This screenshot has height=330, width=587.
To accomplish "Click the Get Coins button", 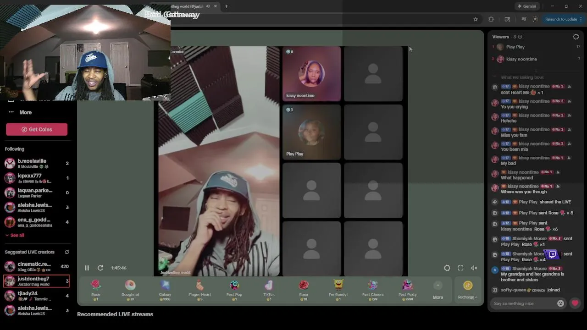I will [x=37, y=129].
